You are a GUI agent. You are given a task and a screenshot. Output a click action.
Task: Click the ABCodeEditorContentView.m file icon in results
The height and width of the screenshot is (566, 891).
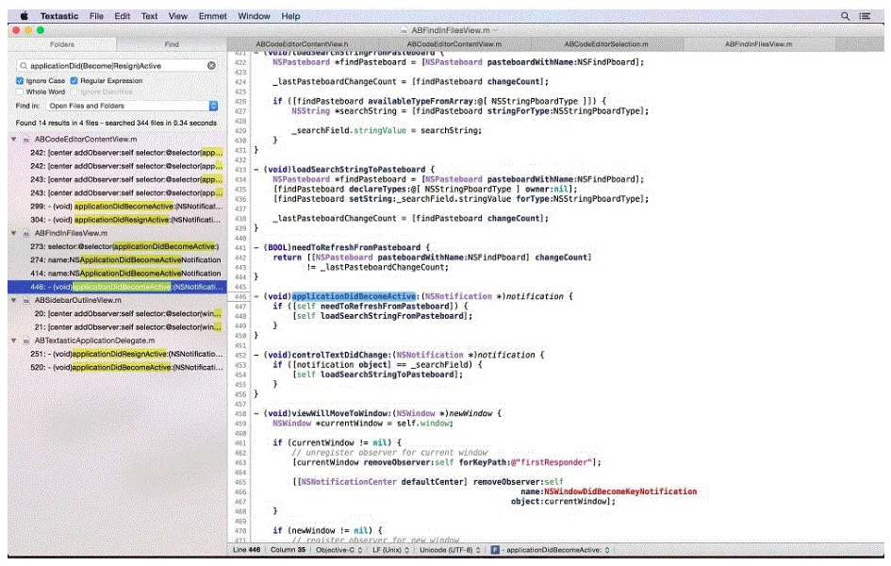pyautogui.click(x=26, y=140)
